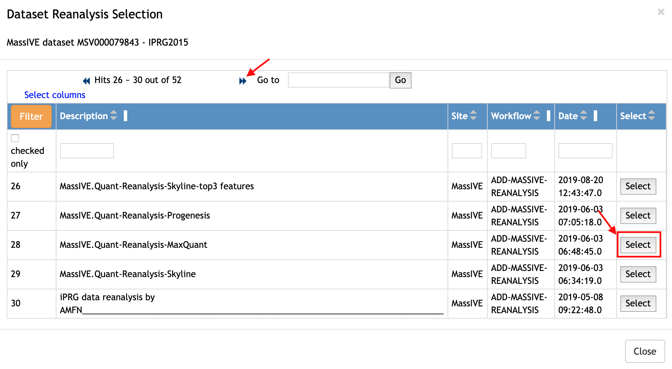This screenshot has width=672, height=369.
Task: Select the MaxQuant reanalysis row
Action: (638, 245)
